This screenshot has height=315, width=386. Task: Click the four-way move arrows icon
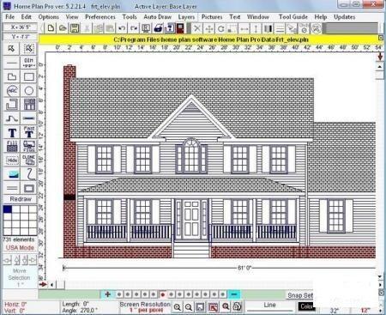209,28
